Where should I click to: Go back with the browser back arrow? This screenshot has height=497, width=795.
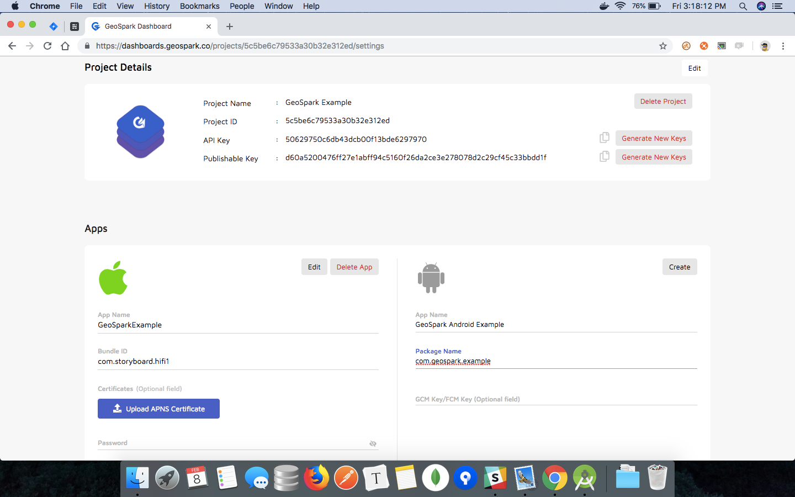pos(12,46)
